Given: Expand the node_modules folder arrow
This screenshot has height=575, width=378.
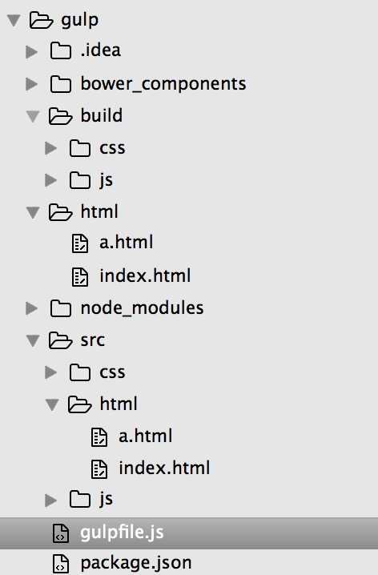Looking at the screenshot, I should click(x=32, y=308).
